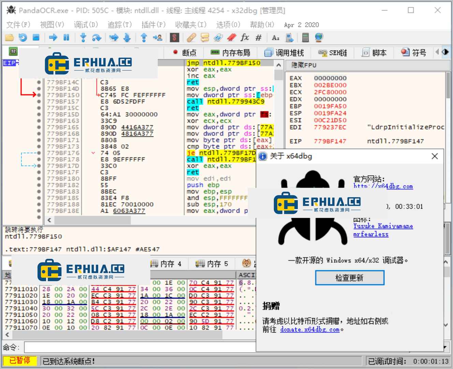Show labels with the tag icon
The height and width of the screenshot is (369, 453).
click(218, 38)
